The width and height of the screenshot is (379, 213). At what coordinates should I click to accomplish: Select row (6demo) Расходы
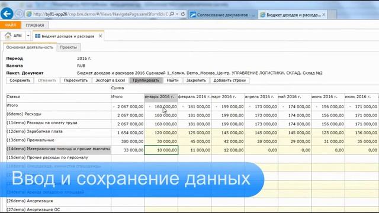(x=59, y=115)
